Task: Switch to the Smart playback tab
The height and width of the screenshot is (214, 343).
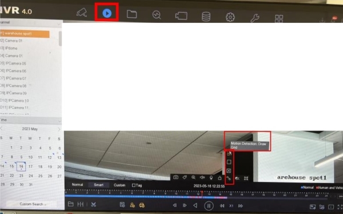Action: point(98,185)
